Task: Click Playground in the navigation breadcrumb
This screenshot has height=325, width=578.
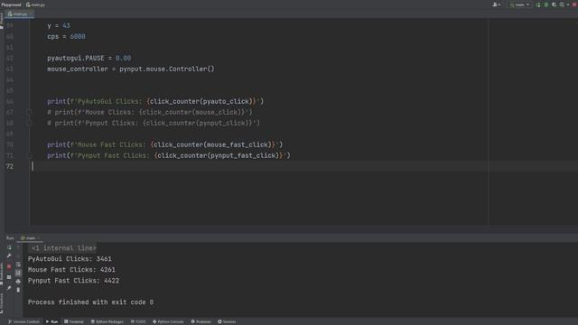Action: tap(11, 5)
